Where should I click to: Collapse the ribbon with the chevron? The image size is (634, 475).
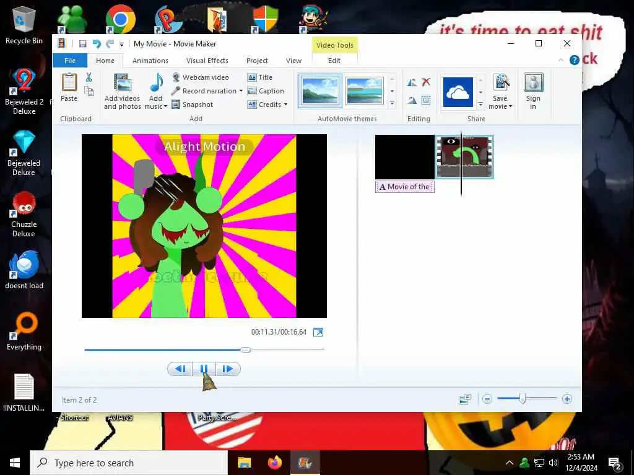click(x=560, y=60)
